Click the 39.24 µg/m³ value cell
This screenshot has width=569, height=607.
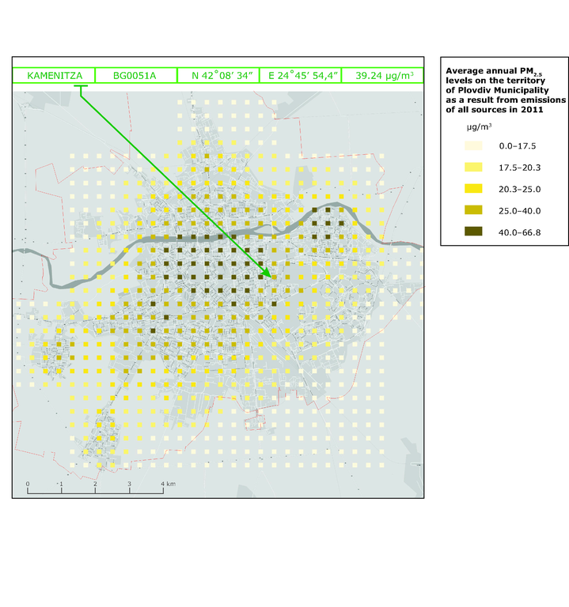[384, 76]
